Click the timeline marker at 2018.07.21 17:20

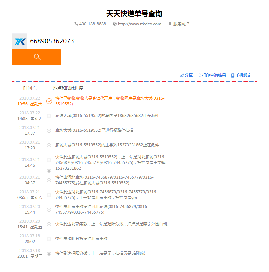coord(49,145)
